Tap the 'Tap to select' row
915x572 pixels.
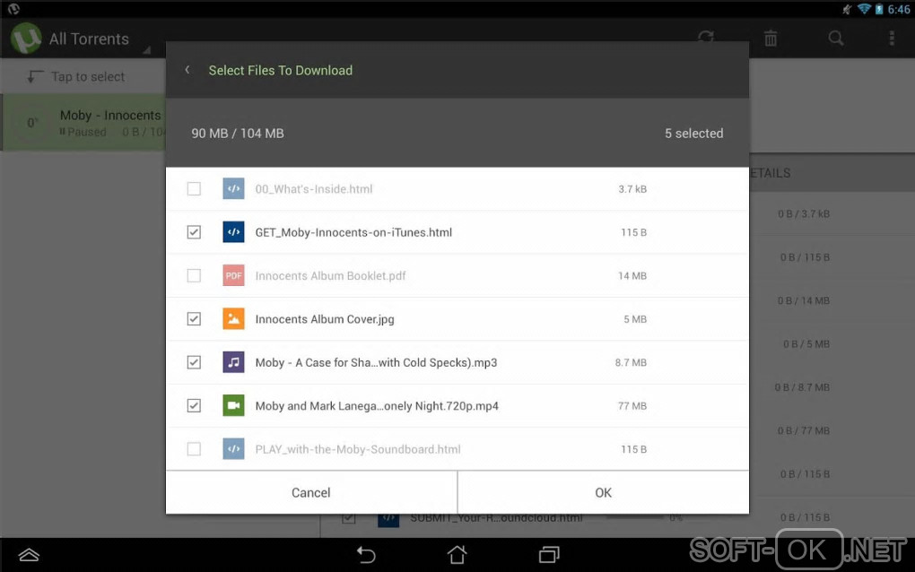point(83,76)
